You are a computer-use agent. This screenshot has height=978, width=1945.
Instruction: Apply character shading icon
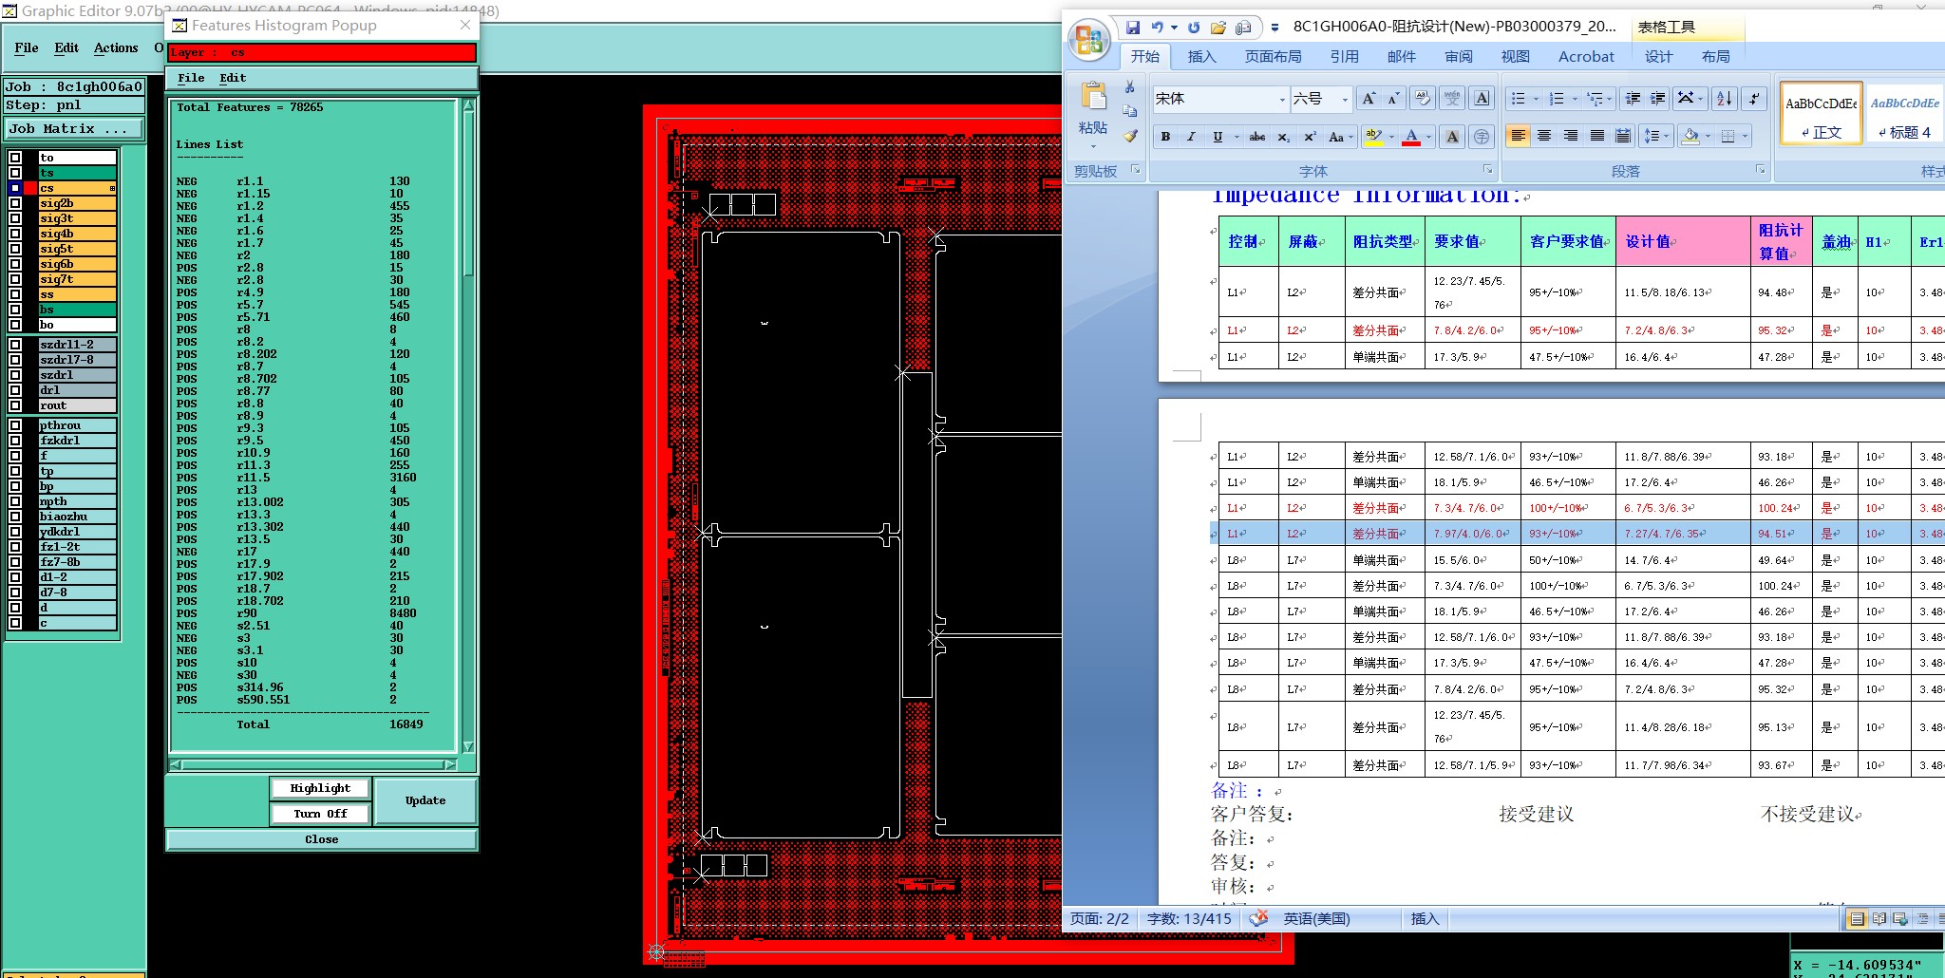(1452, 137)
